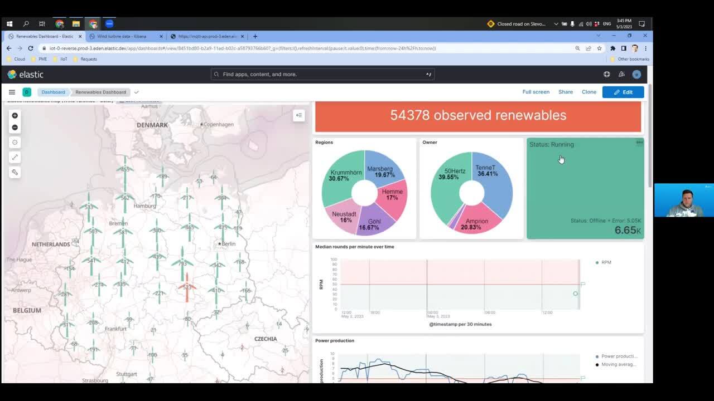Fit map to data bounds icon
714x401 pixels.
pyautogui.click(x=15, y=142)
